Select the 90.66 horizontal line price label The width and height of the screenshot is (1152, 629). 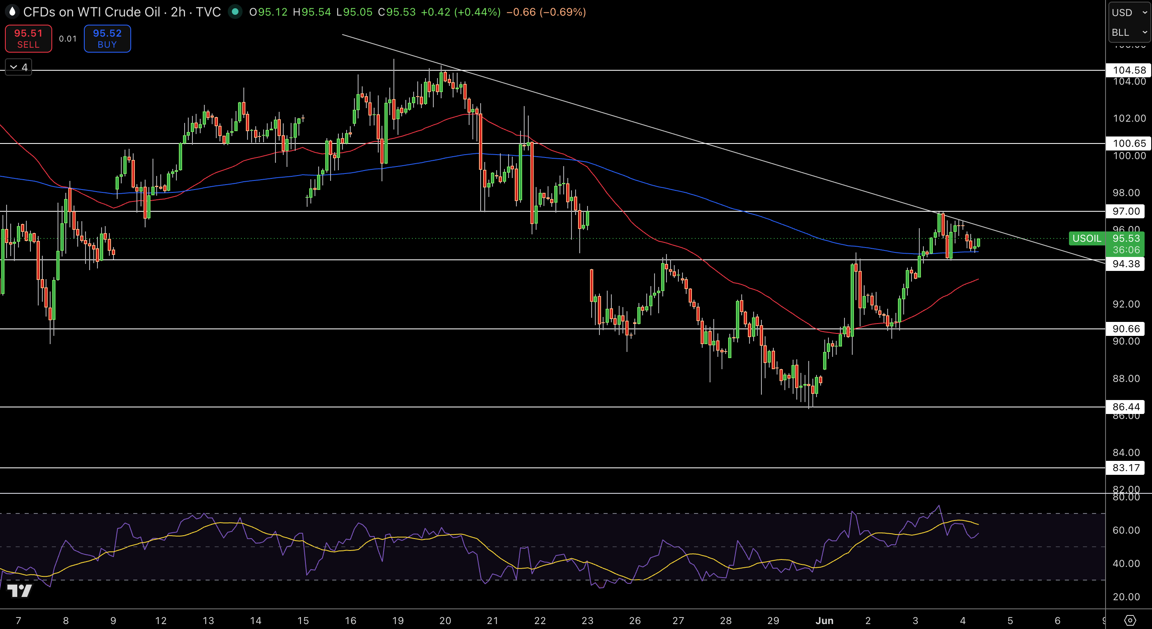(1125, 328)
